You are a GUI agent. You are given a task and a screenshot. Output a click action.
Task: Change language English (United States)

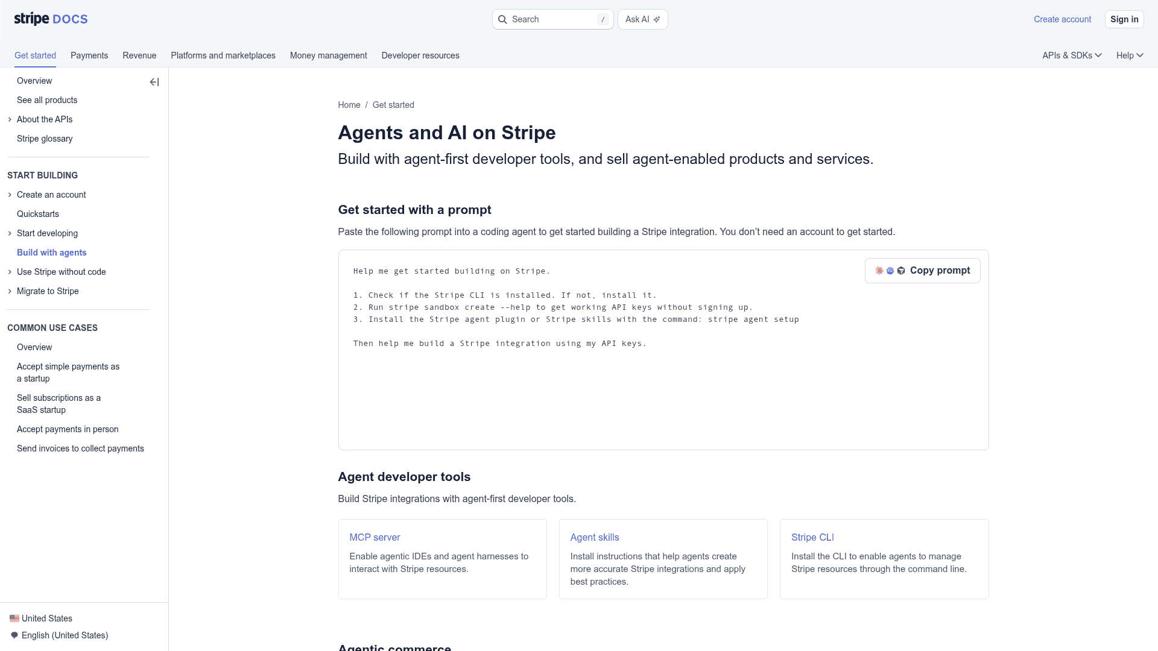click(x=59, y=635)
